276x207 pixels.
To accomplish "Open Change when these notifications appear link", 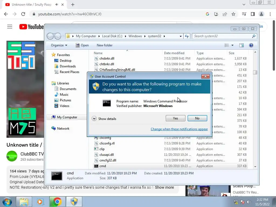I will [179, 129].
